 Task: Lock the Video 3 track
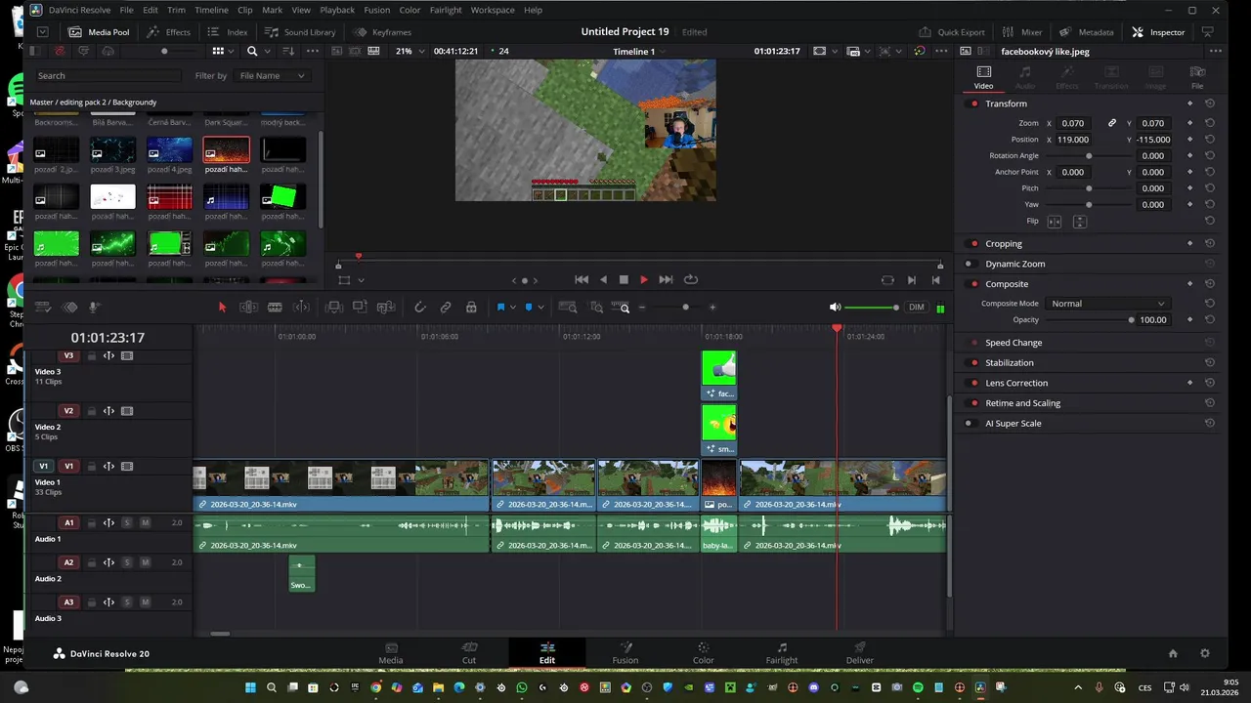tap(92, 356)
